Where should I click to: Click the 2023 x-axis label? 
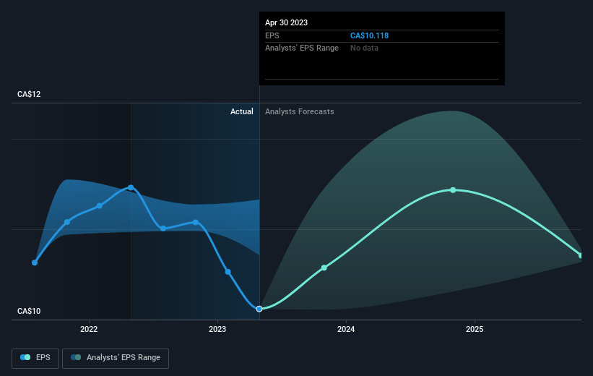(217, 329)
